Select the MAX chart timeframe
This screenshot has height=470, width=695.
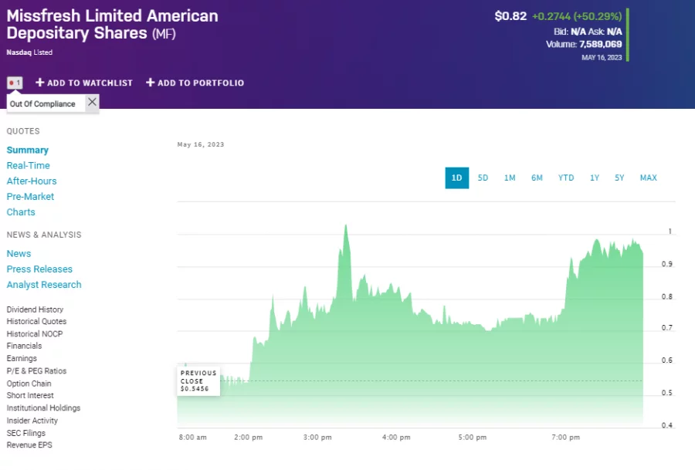pos(648,178)
